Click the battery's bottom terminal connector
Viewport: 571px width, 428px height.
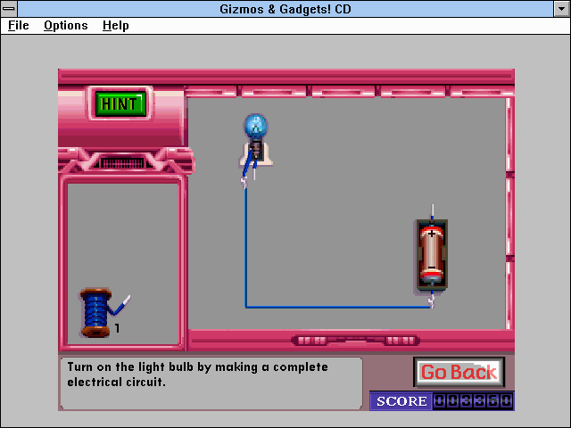pos(432,300)
